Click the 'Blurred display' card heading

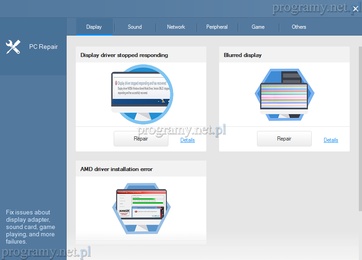242,55
